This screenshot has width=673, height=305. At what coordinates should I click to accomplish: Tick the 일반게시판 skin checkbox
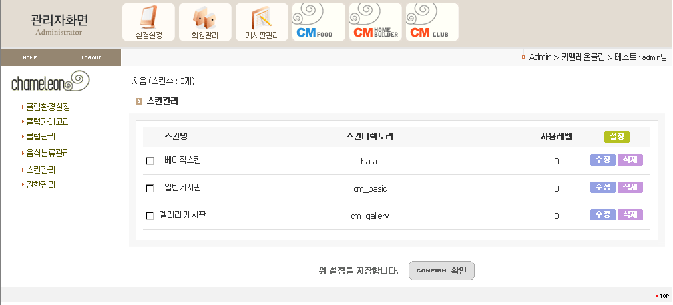tap(150, 188)
